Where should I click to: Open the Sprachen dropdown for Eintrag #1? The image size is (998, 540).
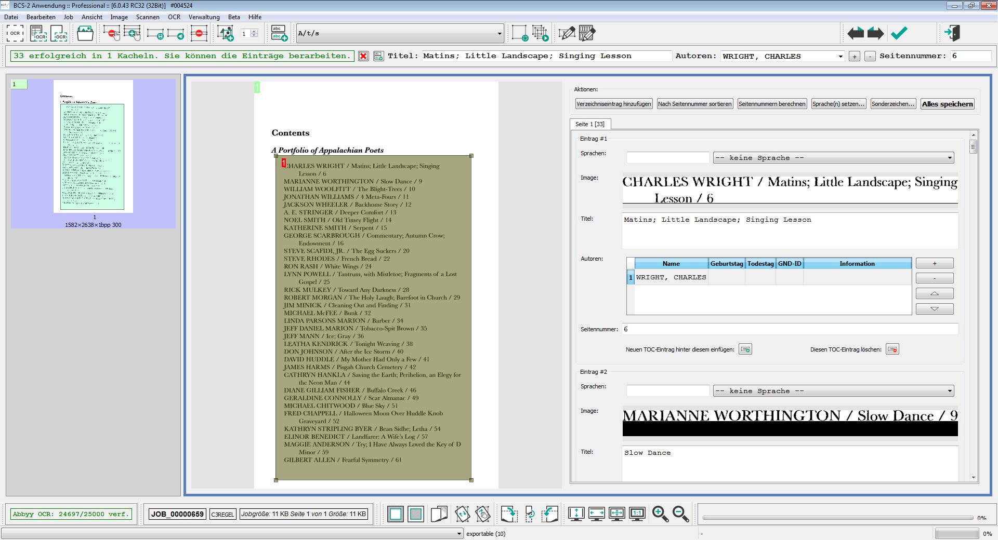(x=949, y=158)
